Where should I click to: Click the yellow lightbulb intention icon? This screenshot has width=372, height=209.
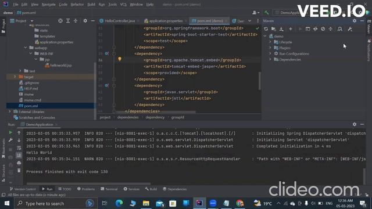click(120, 59)
